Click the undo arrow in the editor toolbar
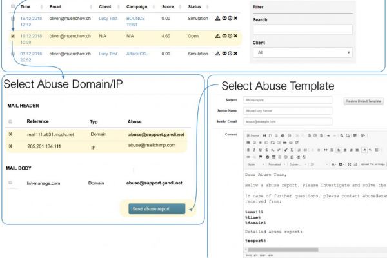This screenshot has width=387, height=258. (328, 135)
